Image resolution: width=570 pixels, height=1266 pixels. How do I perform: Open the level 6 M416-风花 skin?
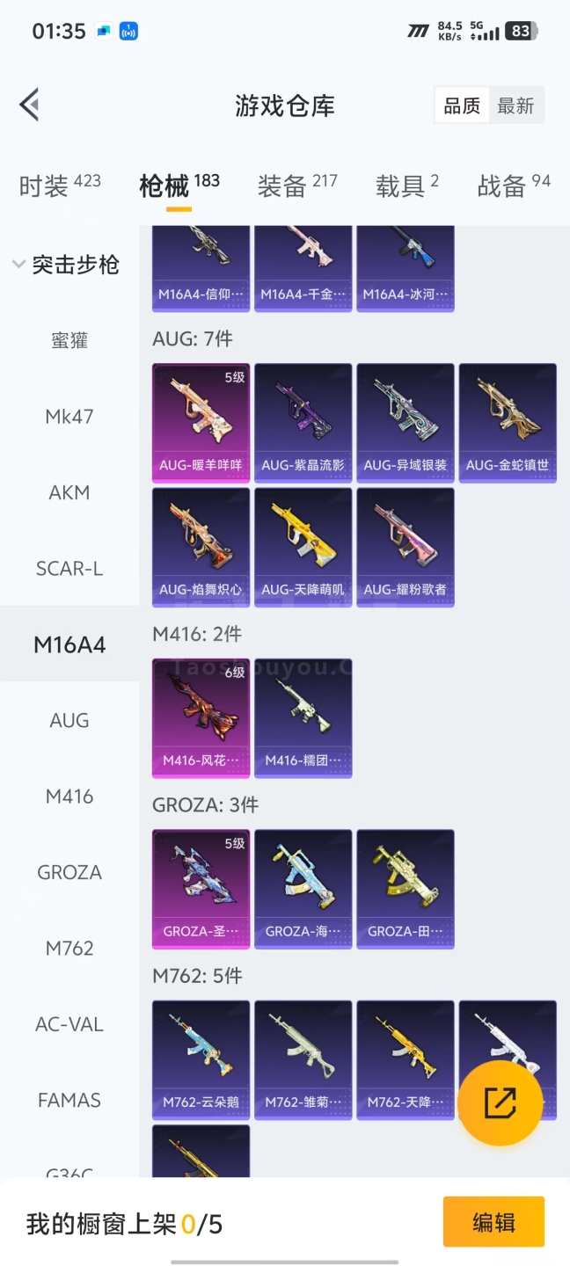point(201,718)
